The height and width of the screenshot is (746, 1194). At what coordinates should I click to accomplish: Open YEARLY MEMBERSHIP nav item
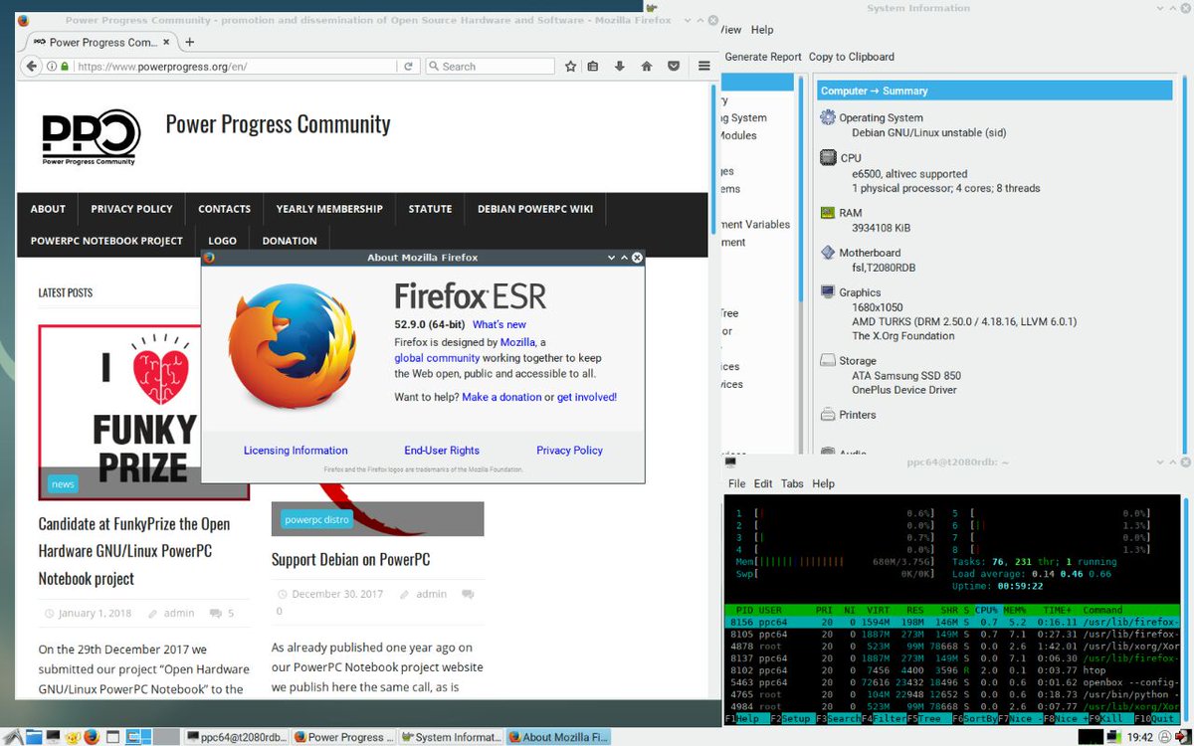(329, 209)
